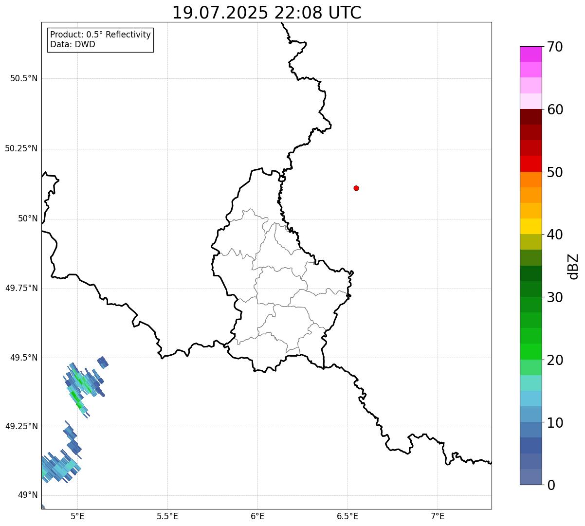Click the longitude label "5°E"
The image size is (585, 526).
(x=77, y=516)
